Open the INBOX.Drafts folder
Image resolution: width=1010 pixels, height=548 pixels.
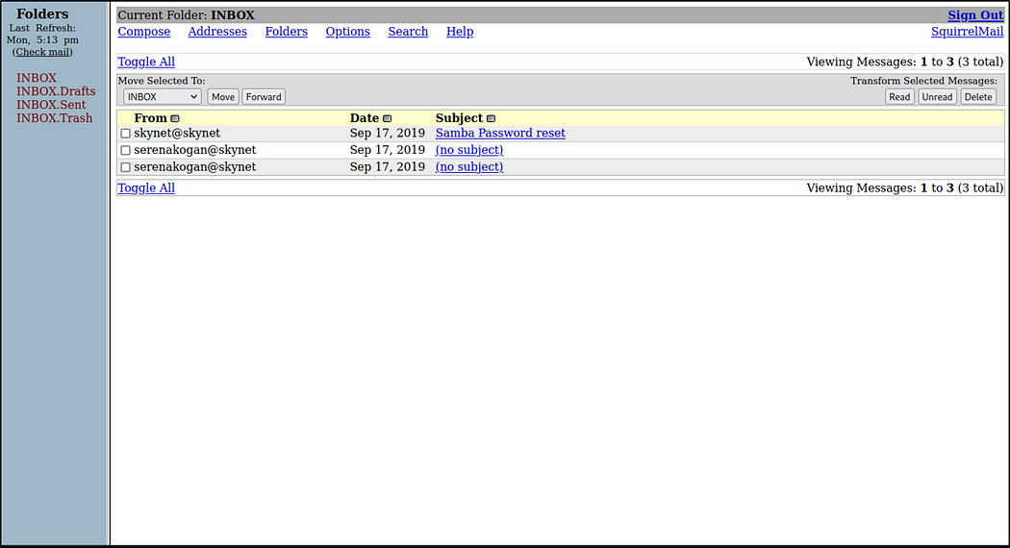[x=56, y=91]
